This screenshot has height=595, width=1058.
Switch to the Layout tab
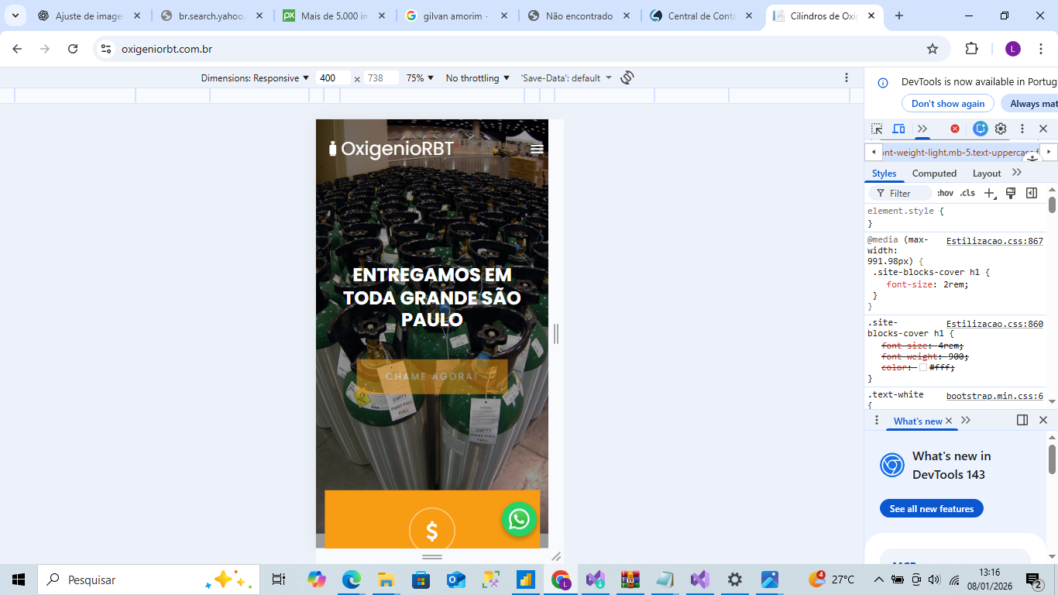(986, 173)
